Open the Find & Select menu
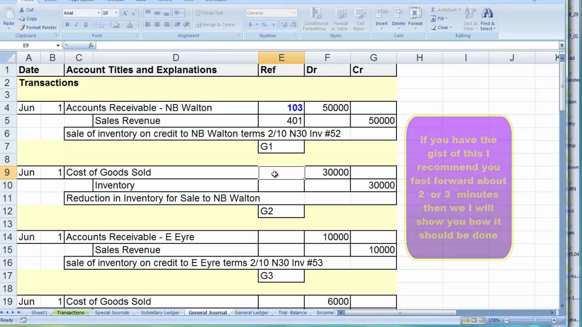Viewport: 582px width, 327px height. click(487, 20)
